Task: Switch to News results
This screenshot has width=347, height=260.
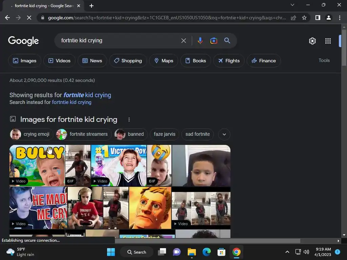Action: (92, 61)
